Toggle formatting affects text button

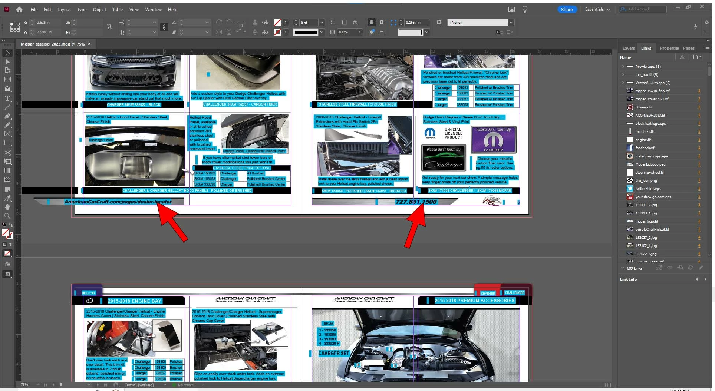[x=11, y=245]
